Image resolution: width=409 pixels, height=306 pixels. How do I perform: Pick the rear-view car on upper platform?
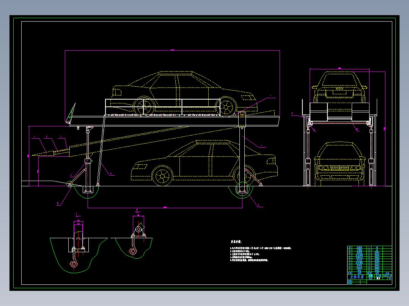coord(339,87)
